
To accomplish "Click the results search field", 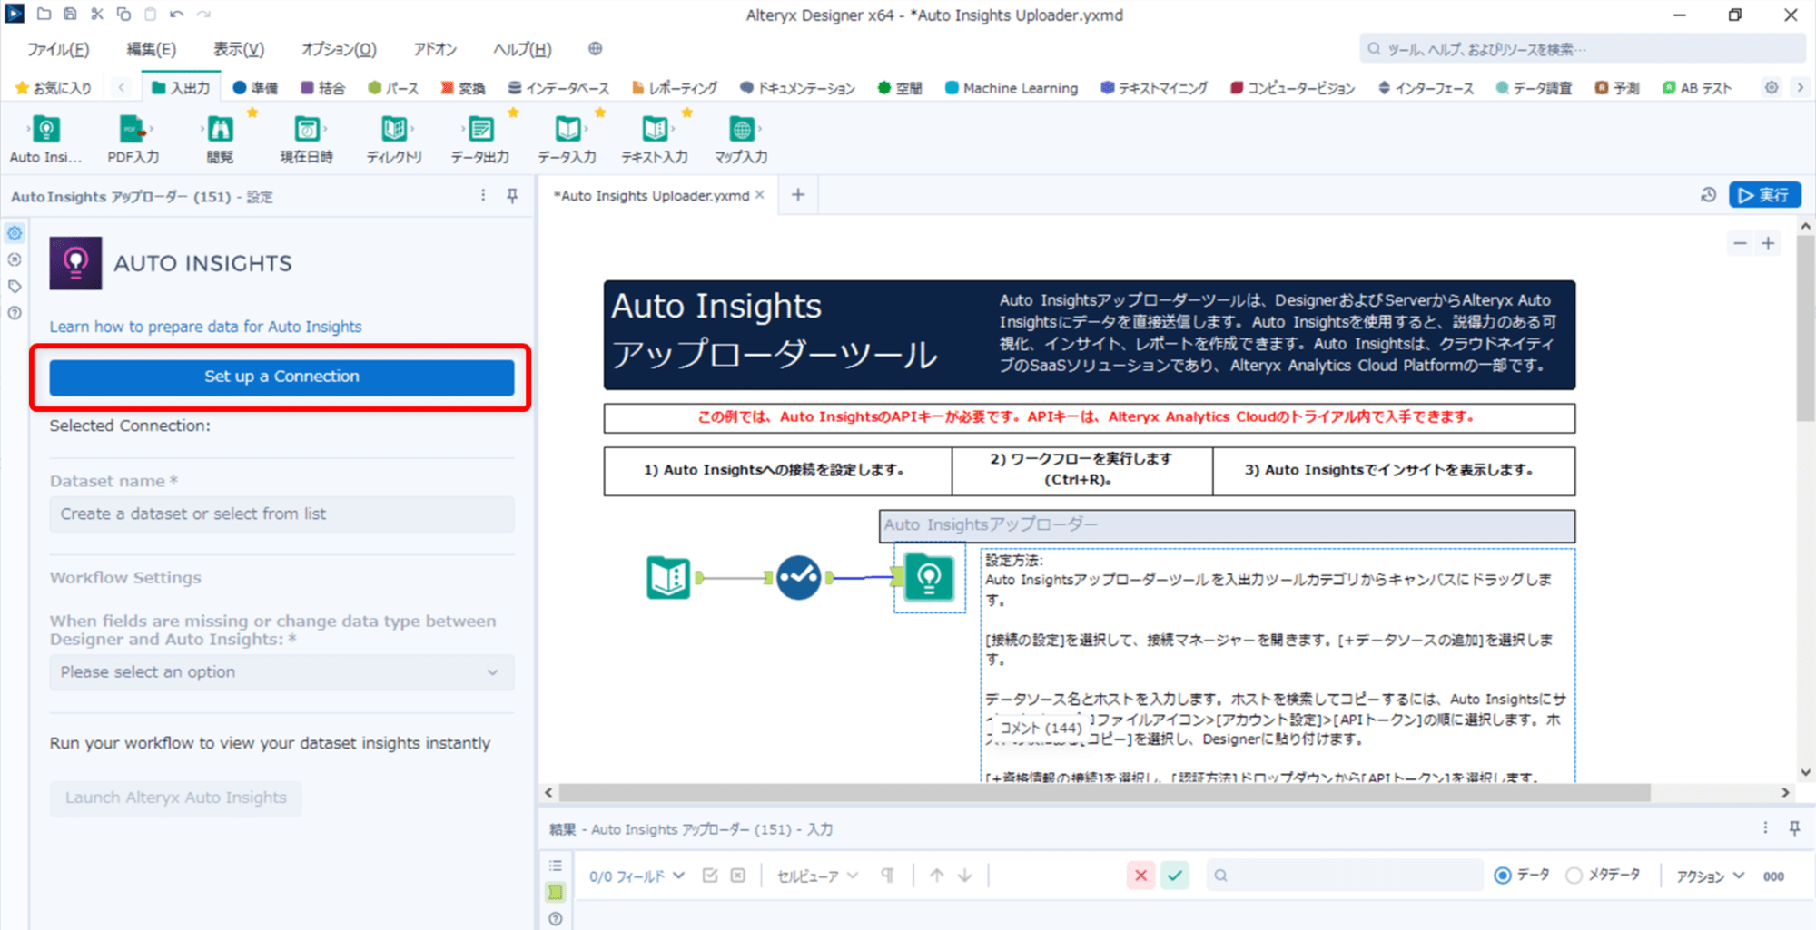I will [x=1344, y=876].
